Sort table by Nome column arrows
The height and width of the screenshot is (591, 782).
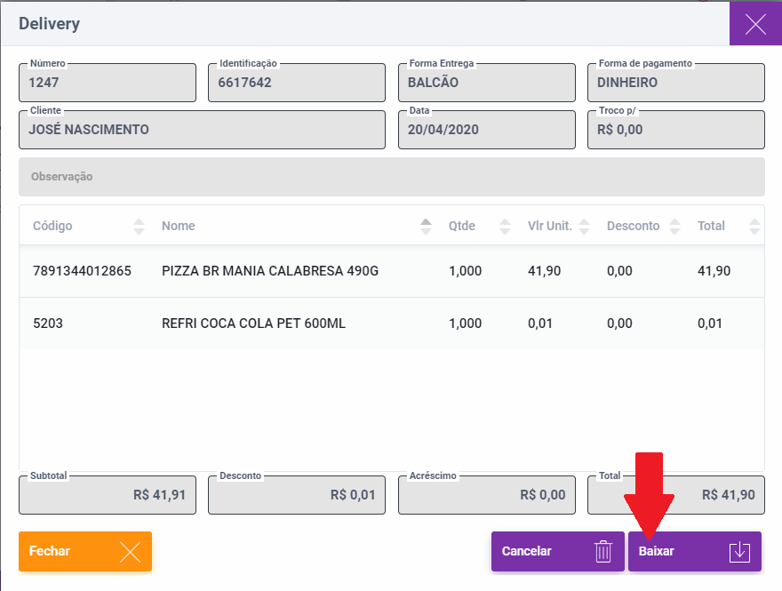426,226
